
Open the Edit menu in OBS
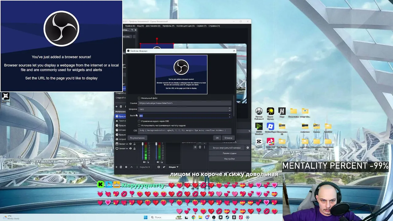tap(130, 26)
